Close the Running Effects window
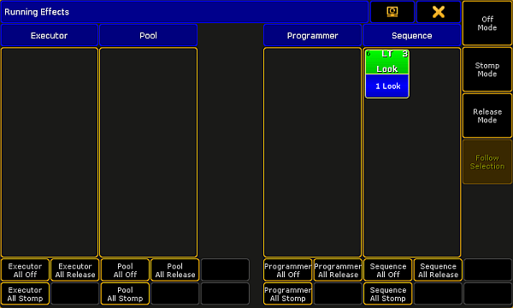513x308 pixels. [x=439, y=12]
